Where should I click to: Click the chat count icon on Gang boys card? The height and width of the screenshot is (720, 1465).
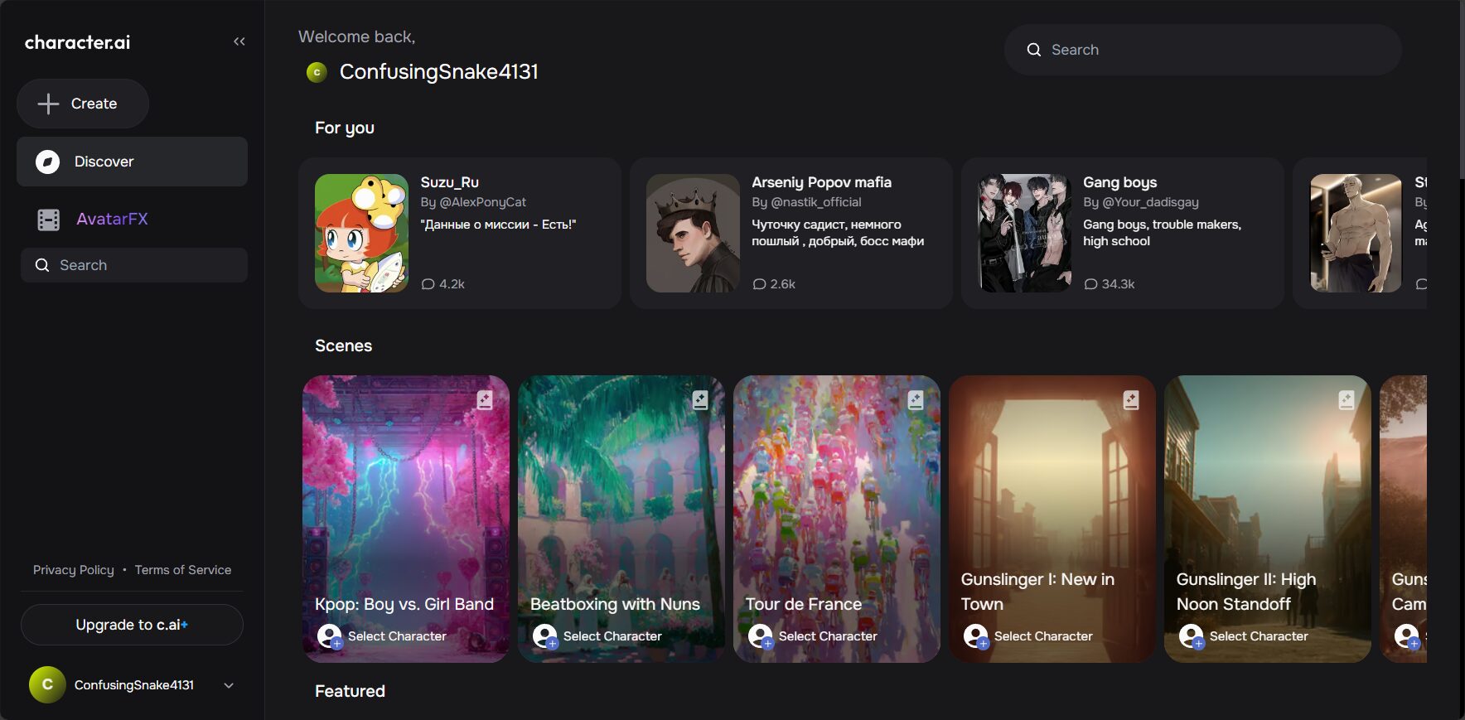point(1090,284)
